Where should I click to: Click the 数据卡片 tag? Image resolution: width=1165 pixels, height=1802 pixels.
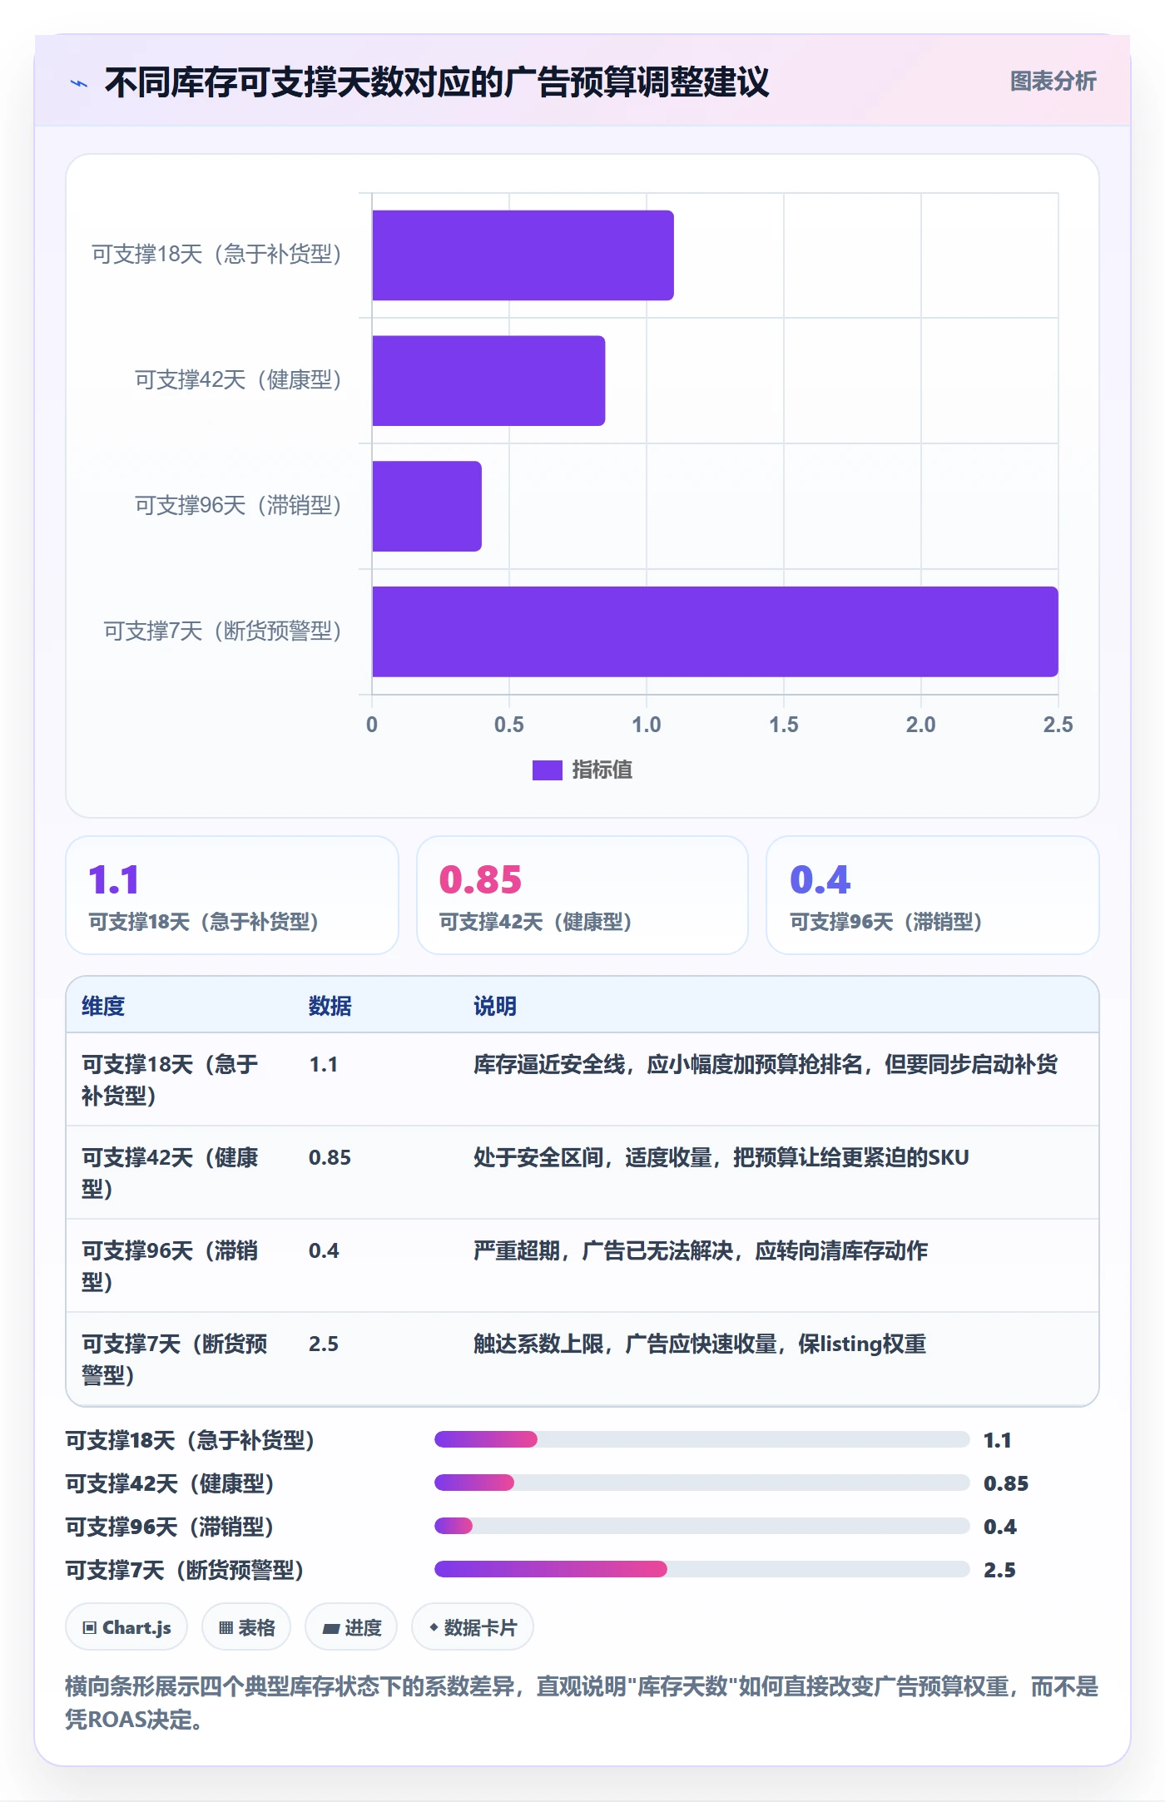pyautogui.click(x=473, y=1627)
